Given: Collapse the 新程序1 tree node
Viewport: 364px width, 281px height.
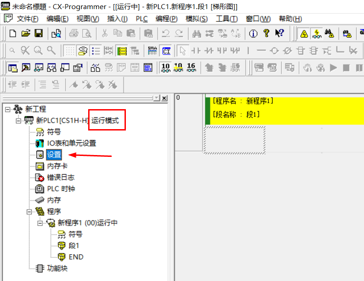Looking at the screenshot, I should 40,223.
